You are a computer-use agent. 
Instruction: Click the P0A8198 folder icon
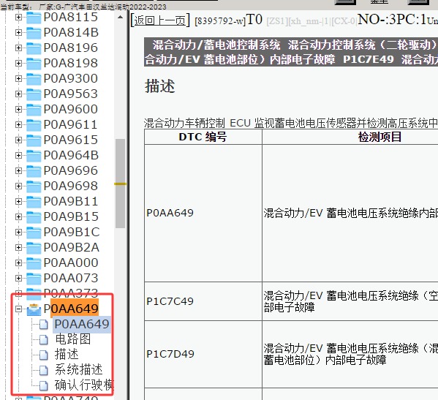click(x=34, y=64)
